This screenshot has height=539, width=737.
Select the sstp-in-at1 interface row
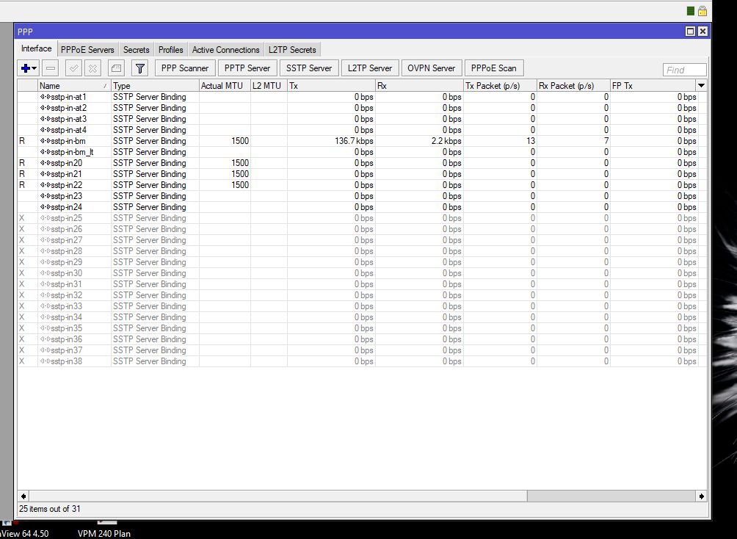(362, 97)
